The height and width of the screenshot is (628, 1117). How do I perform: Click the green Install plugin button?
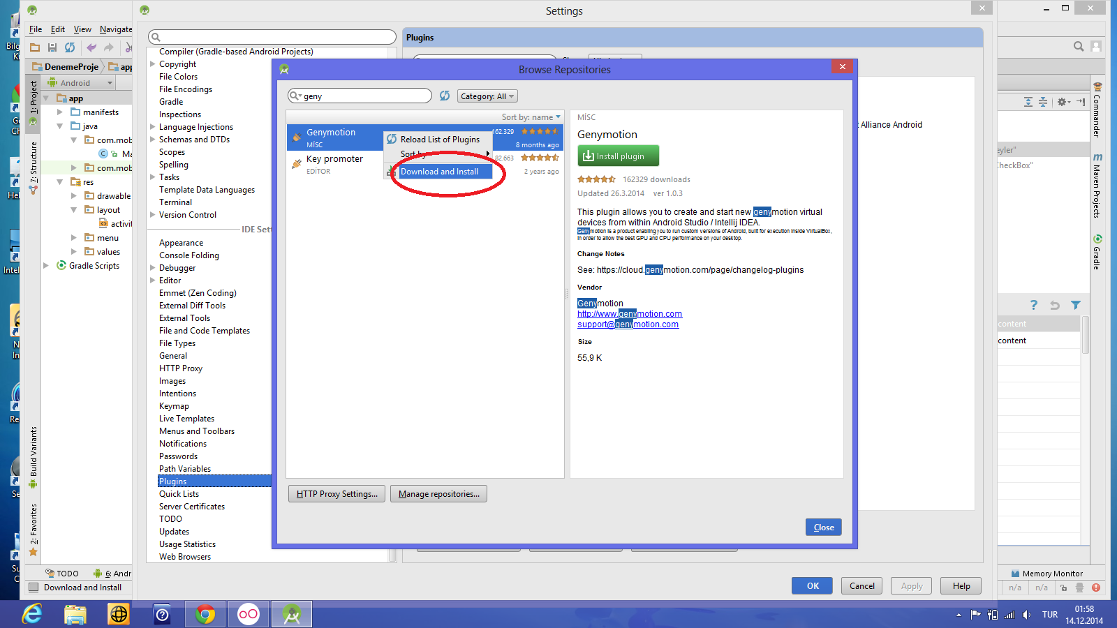point(618,156)
